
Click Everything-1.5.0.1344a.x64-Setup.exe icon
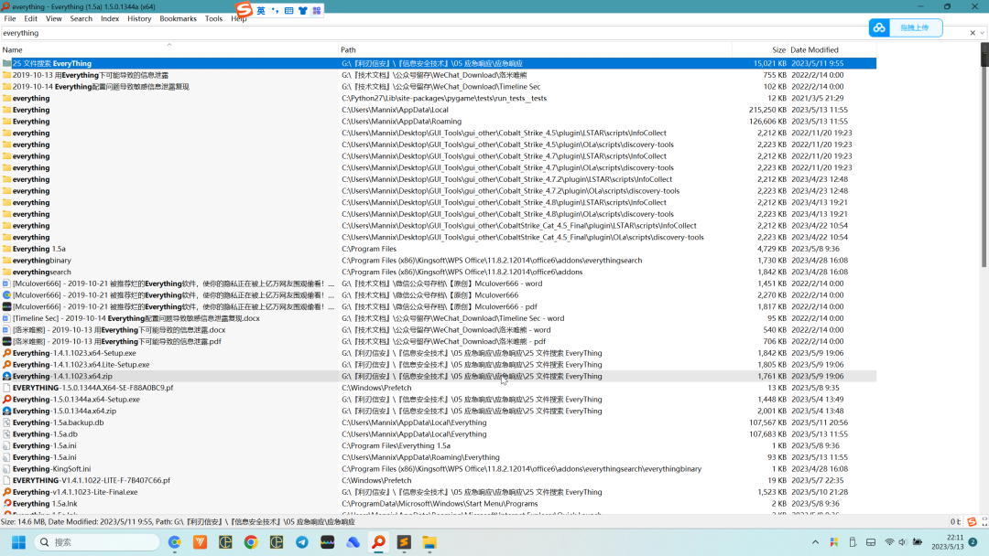pyautogui.click(x=7, y=400)
